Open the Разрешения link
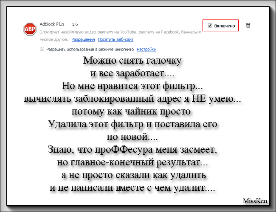The height and width of the screenshot is (212, 276). click(83, 39)
